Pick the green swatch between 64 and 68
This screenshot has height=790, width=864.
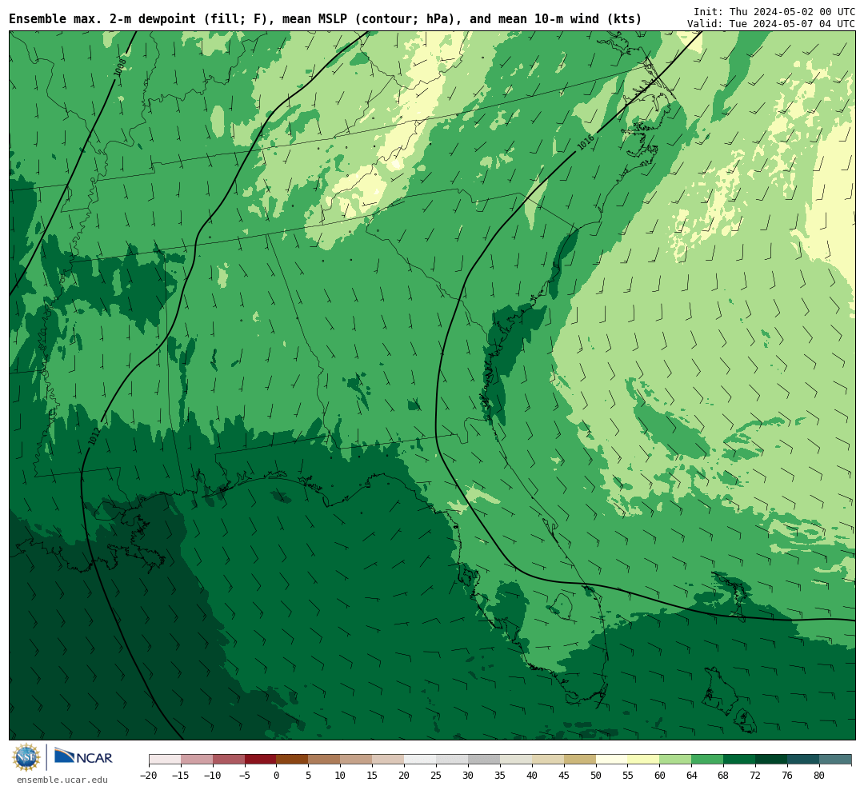point(708,760)
